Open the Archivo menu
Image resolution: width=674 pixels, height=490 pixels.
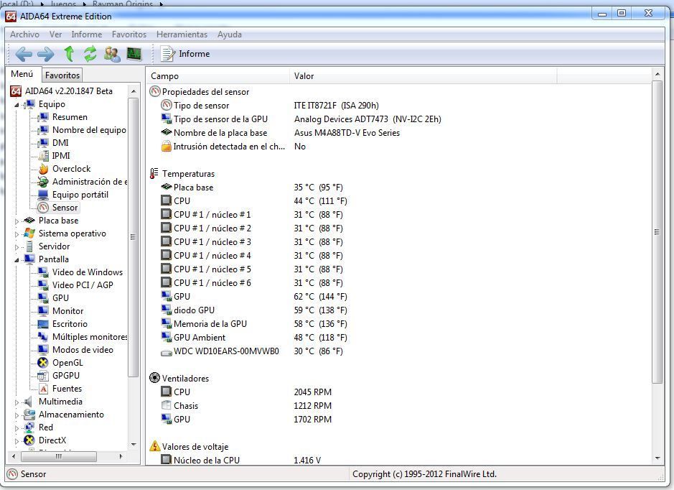click(x=24, y=34)
